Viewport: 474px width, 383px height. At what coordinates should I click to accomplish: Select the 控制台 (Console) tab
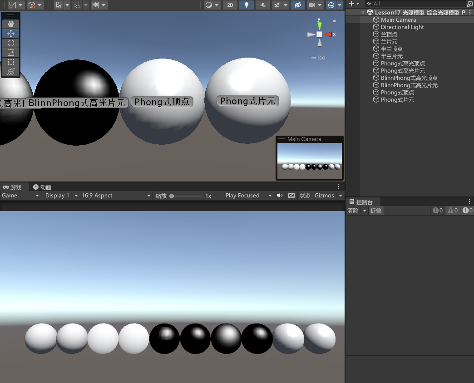click(361, 202)
